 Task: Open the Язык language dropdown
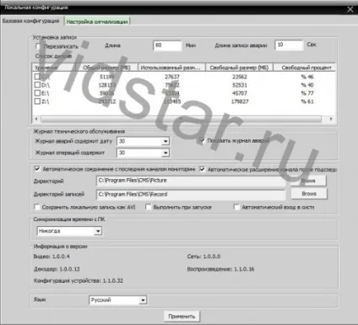143,301
